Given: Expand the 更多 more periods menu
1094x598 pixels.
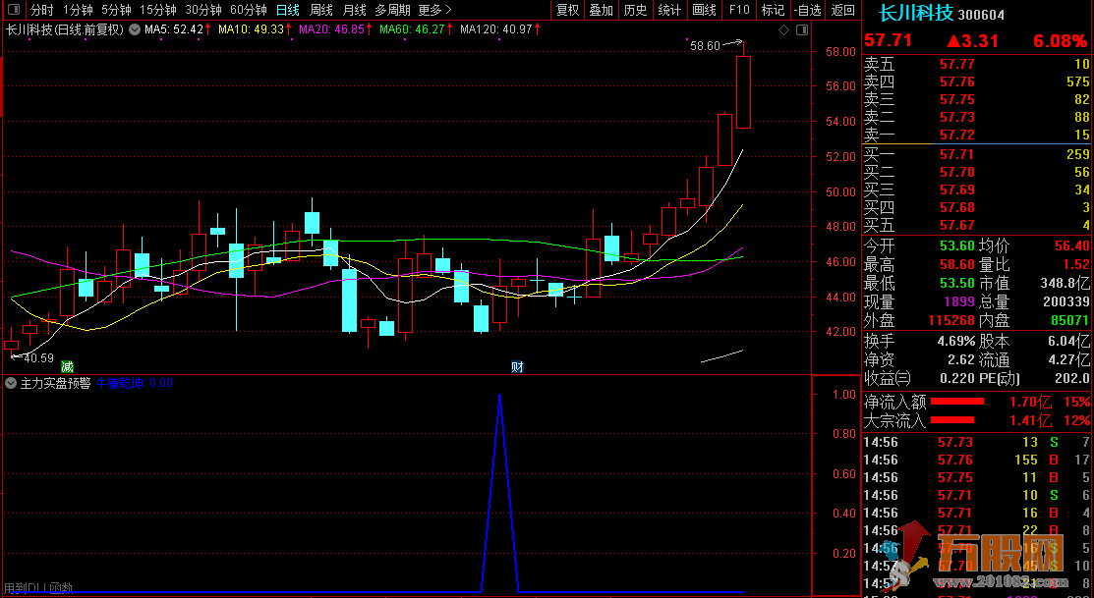Looking at the screenshot, I should click(434, 10).
